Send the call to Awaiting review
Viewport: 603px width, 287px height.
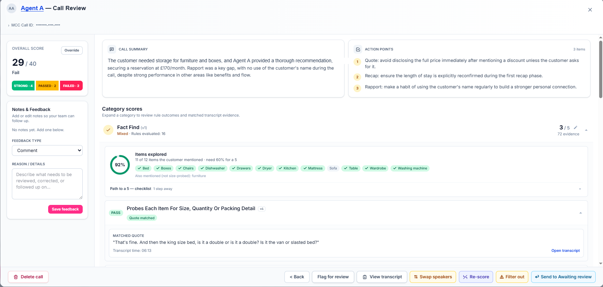tap(563, 277)
